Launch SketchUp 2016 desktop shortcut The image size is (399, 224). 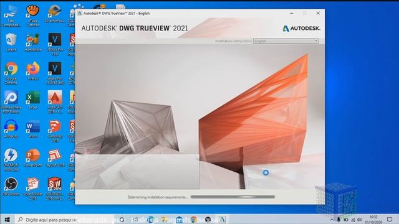[x=55, y=131]
